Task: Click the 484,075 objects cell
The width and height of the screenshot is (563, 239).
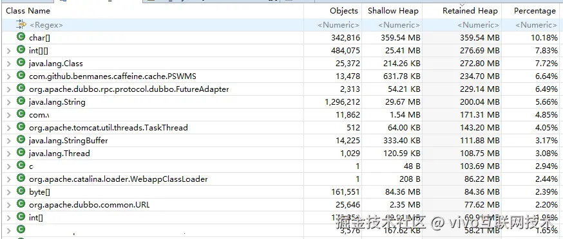Action: (345, 51)
